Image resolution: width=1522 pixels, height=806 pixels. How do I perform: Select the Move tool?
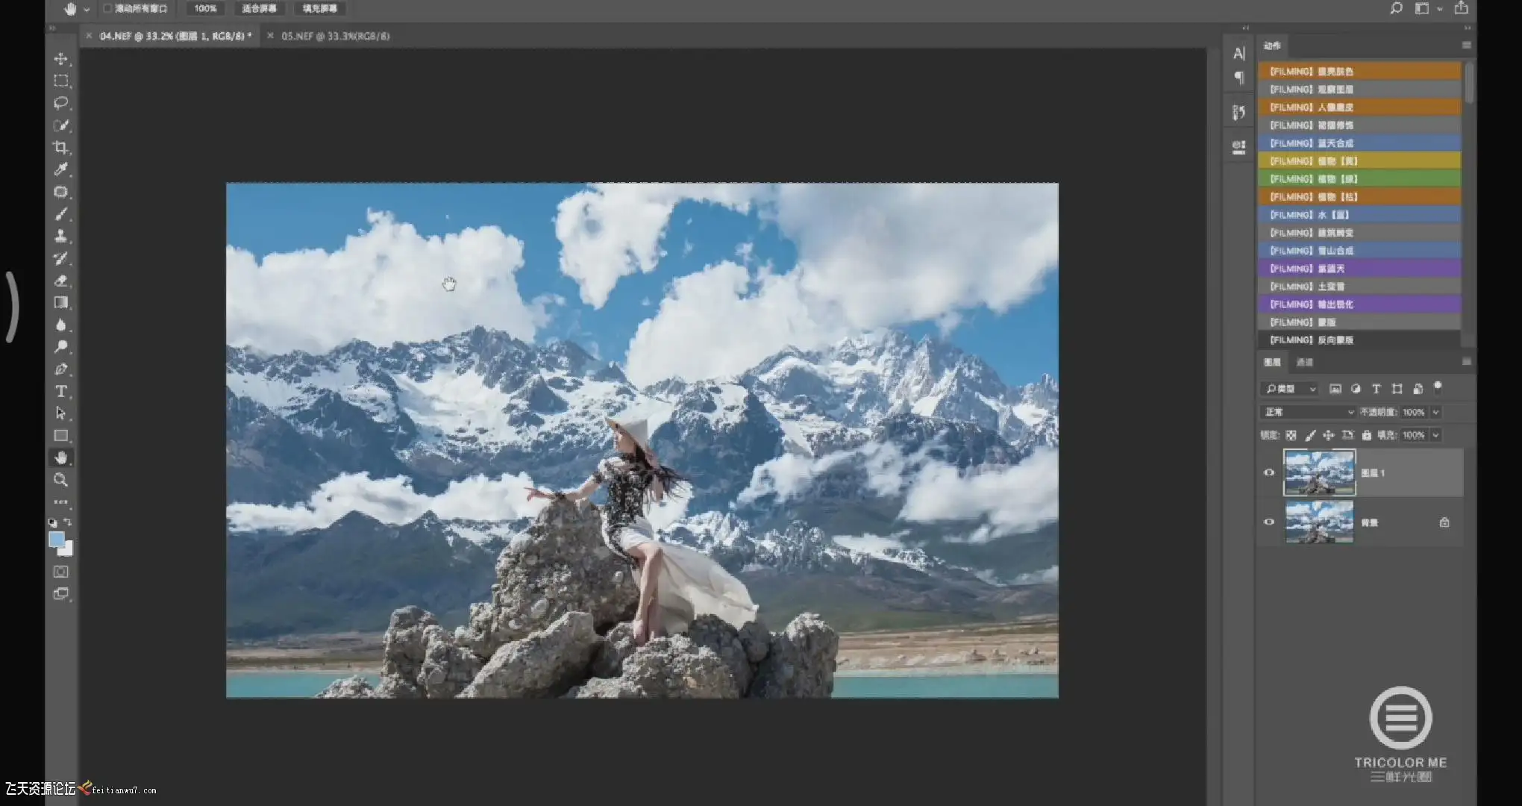(61, 59)
